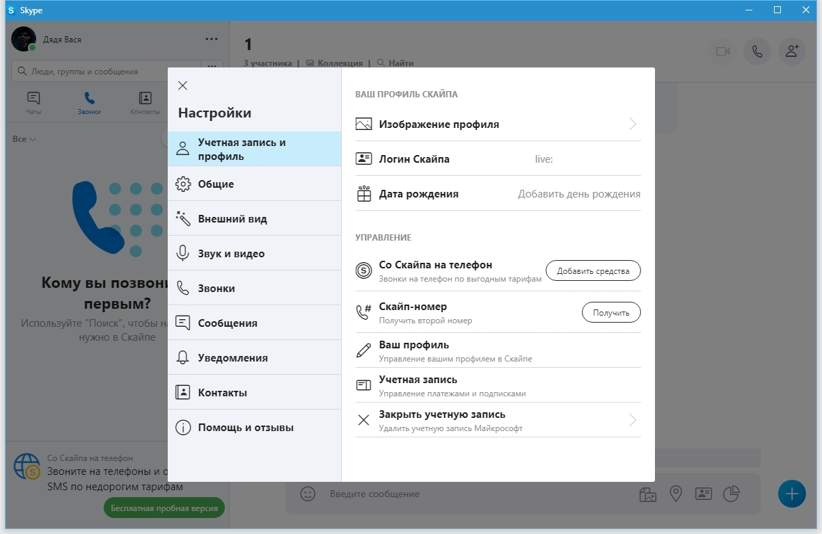Open 'Помощь и отзывы' section
Image resolution: width=822 pixels, height=534 pixels.
(x=254, y=427)
